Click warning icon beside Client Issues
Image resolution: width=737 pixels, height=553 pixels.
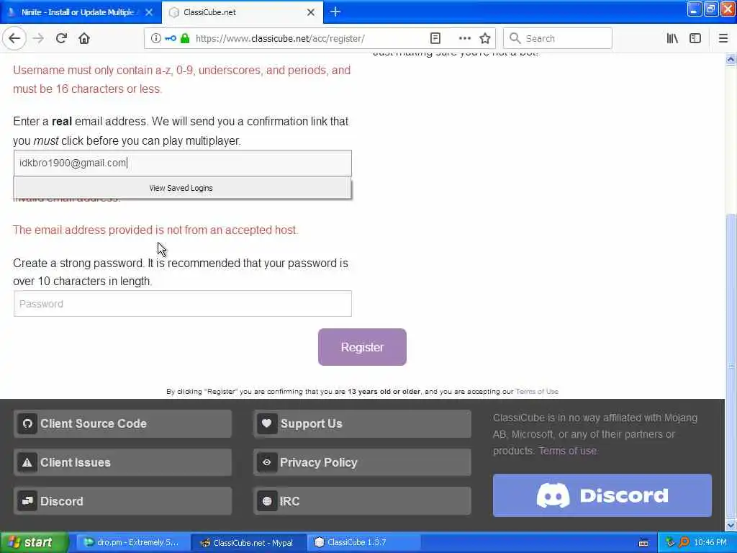(27, 462)
